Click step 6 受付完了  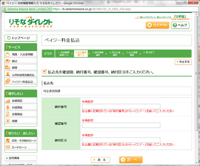coord(149,53)
